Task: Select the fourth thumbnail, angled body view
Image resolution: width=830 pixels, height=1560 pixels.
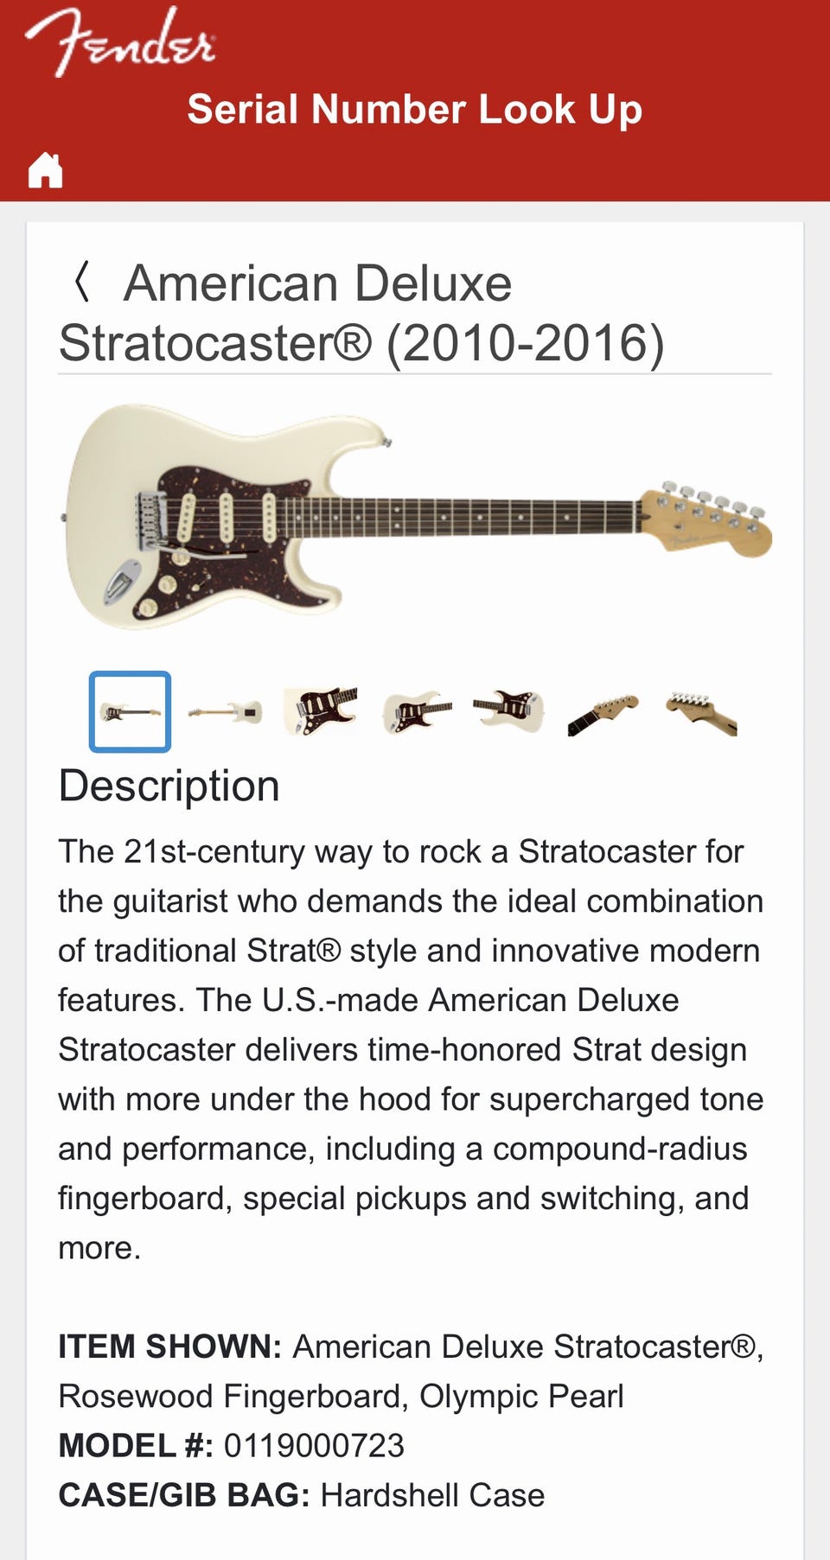Action: [x=417, y=712]
